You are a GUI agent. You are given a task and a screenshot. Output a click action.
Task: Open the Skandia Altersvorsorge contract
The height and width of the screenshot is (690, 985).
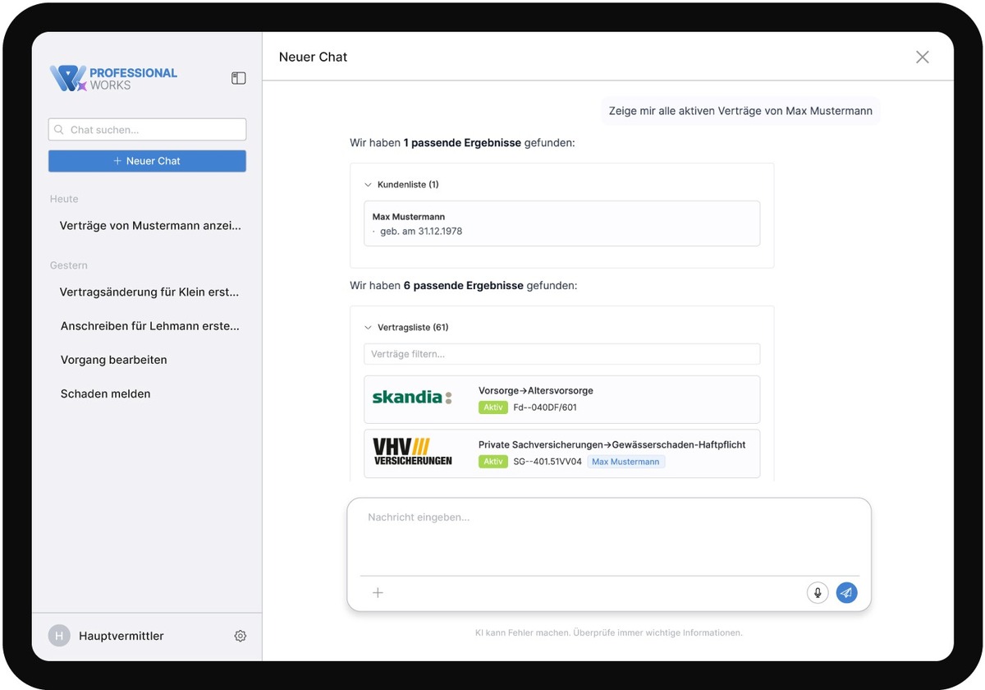tap(561, 399)
